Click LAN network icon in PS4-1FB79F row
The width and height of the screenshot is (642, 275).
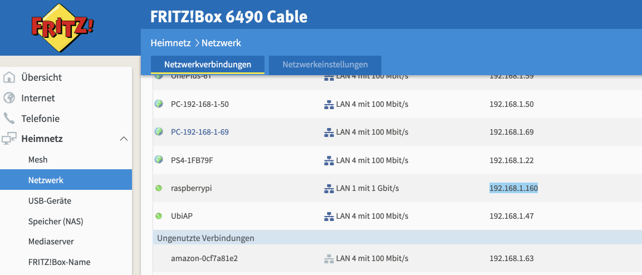[329, 160]
